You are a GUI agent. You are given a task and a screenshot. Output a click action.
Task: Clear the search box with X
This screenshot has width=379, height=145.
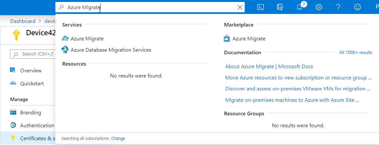[240, 7]
